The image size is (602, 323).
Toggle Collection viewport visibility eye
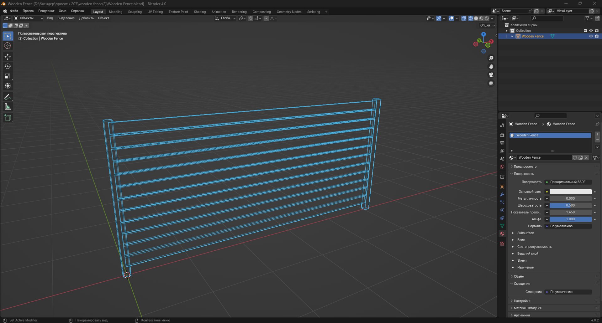pyautogui.click(x=591, y=31)
